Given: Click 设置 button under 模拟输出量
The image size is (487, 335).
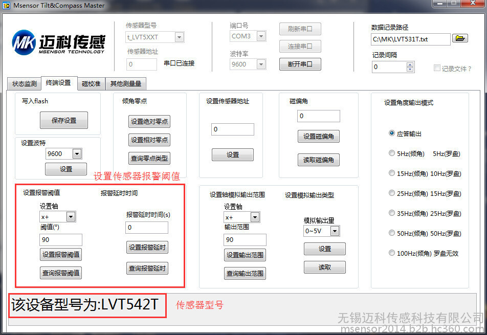Looking at the screenshot, I should 325,249.
